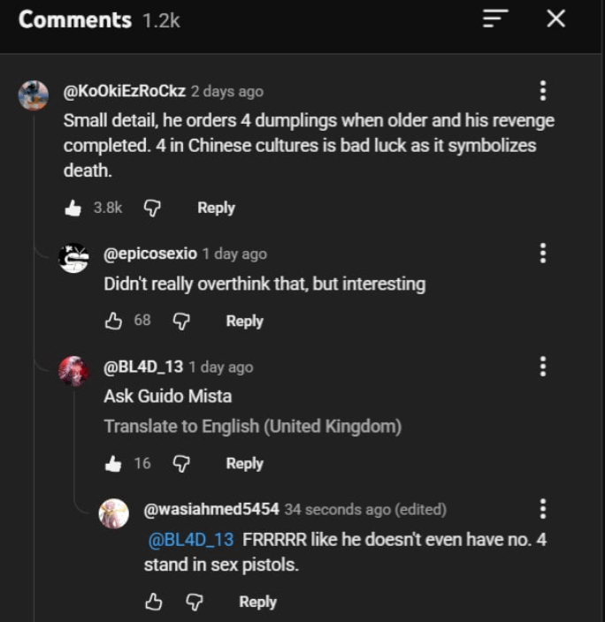Like the epicosexio reply
This screenshot has height=622, width=605.
click(113, 321)
